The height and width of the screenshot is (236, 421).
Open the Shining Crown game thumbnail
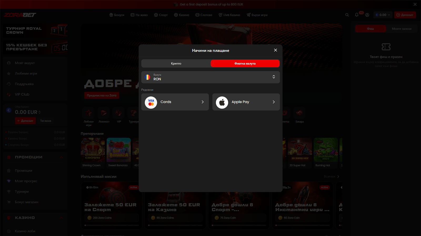[93, 150]
